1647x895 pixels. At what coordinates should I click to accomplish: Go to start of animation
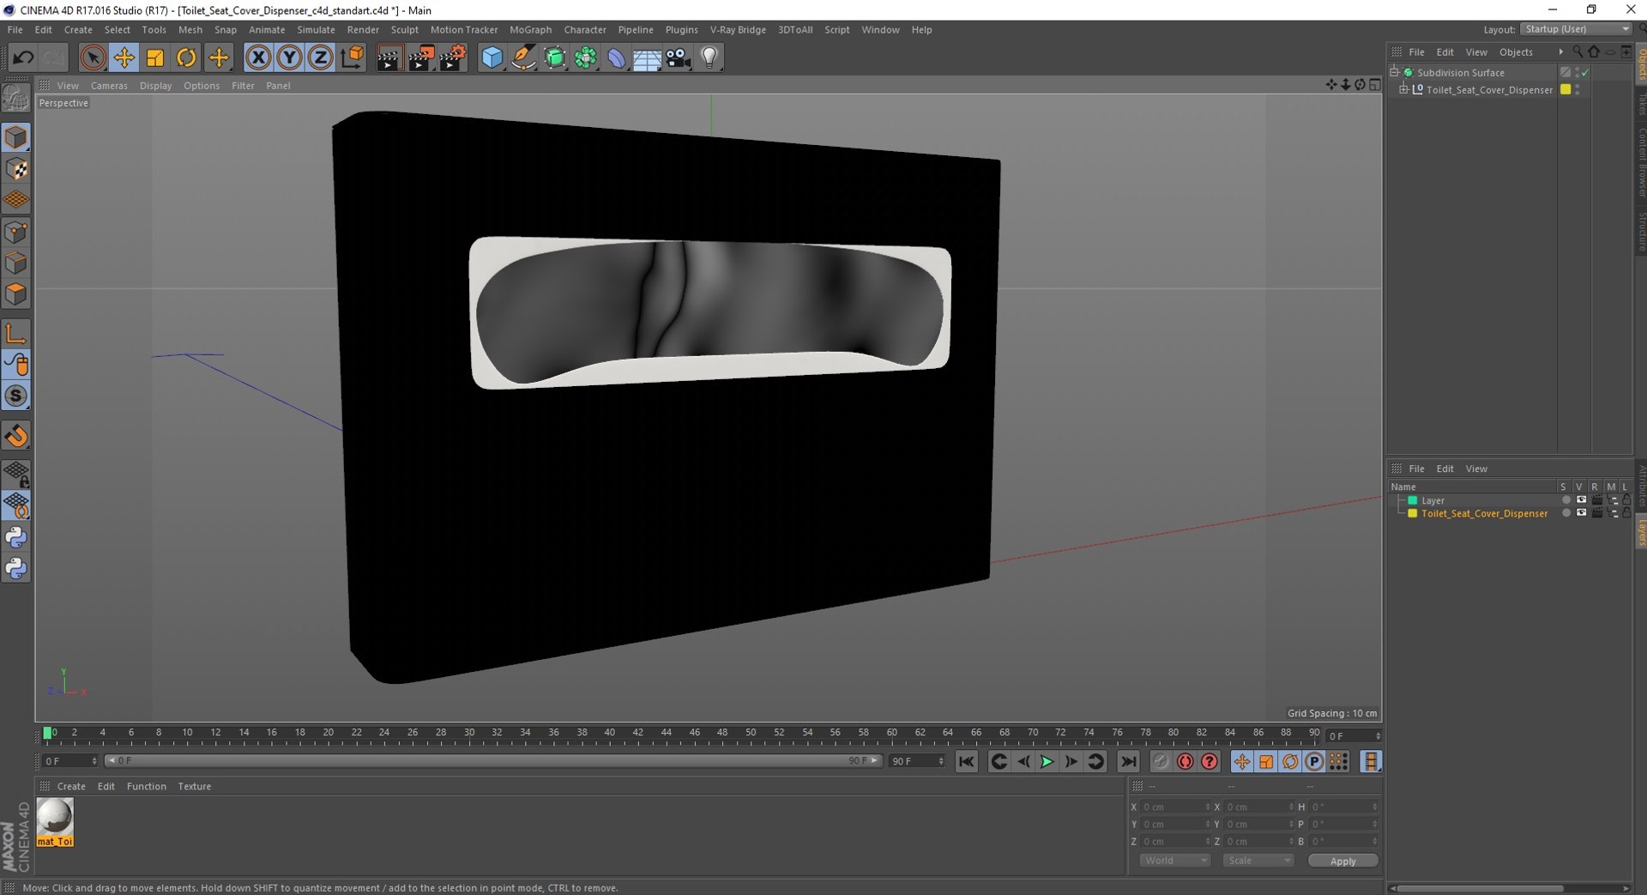(966, 761)
